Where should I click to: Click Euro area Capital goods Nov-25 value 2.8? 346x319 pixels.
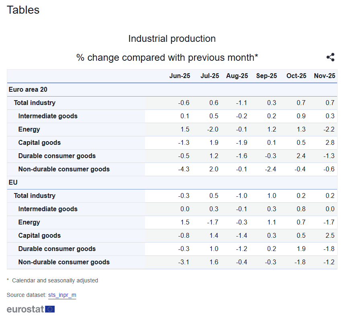(x=330, y=142)
